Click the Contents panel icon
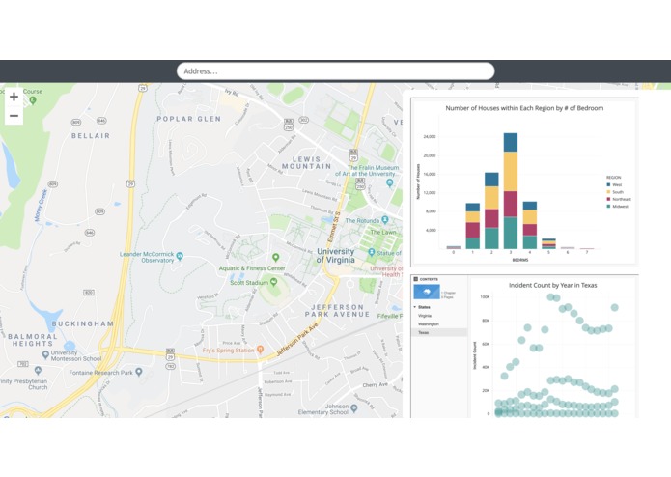The height and width of the screenshot is (477, 671). [x=415, y=279]
